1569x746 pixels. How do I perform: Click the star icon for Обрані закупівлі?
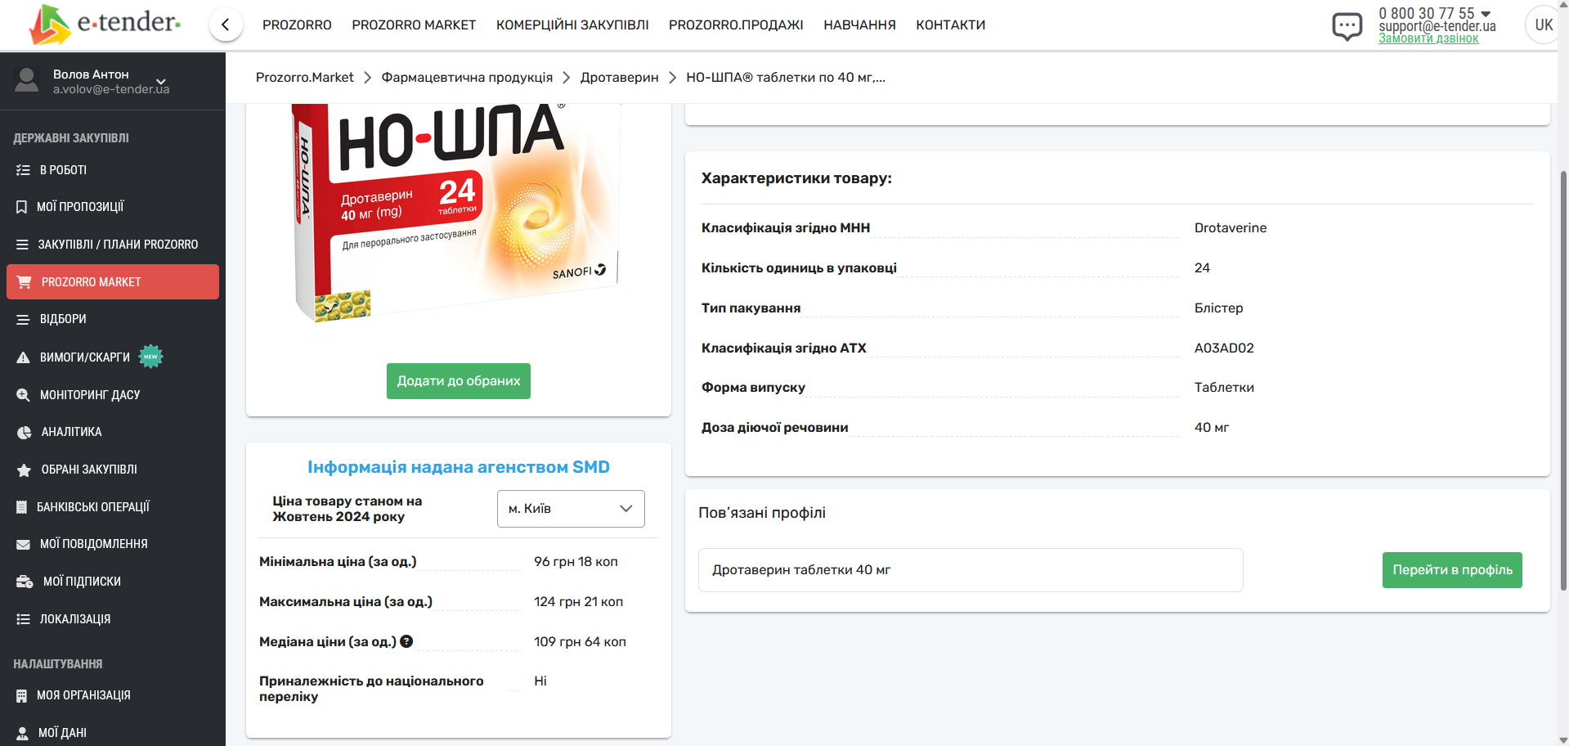coord(24,470)
